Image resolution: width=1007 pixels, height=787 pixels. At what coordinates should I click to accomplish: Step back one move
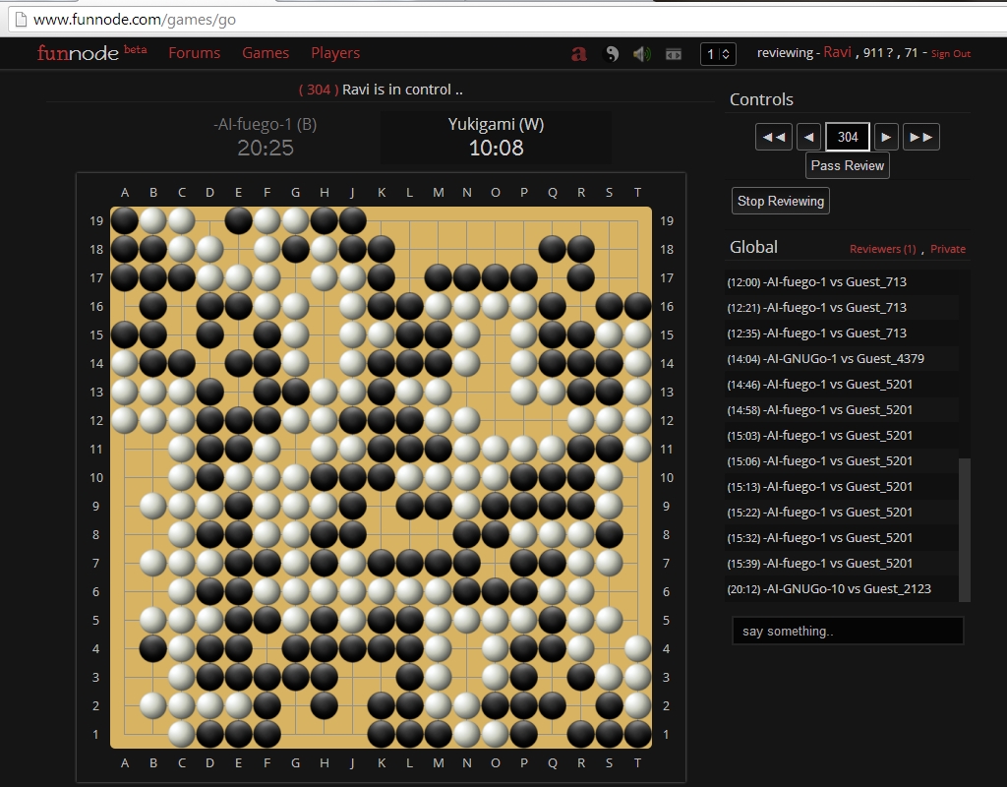(810, 136)
